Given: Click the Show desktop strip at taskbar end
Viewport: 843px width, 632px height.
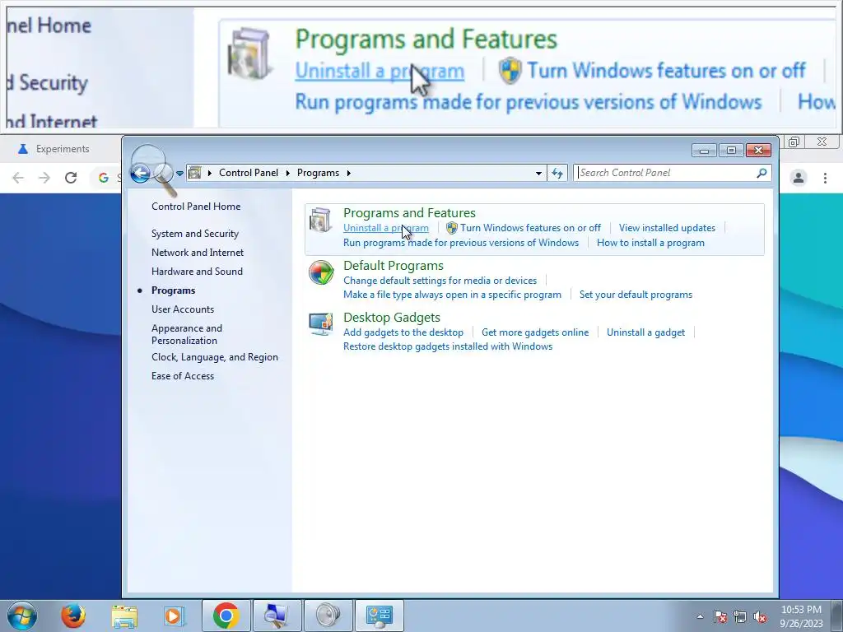Looking at the screenshot, I should coord(836,616).
